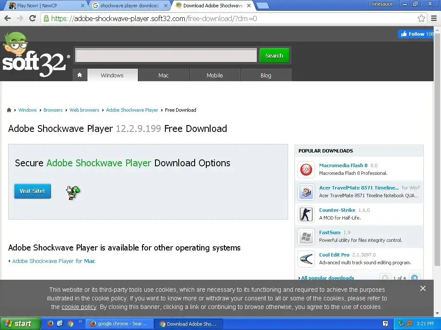This screenshot has width=441, height=330.
Task: Click the Facebook Follow button
Action: coord(416,34)
